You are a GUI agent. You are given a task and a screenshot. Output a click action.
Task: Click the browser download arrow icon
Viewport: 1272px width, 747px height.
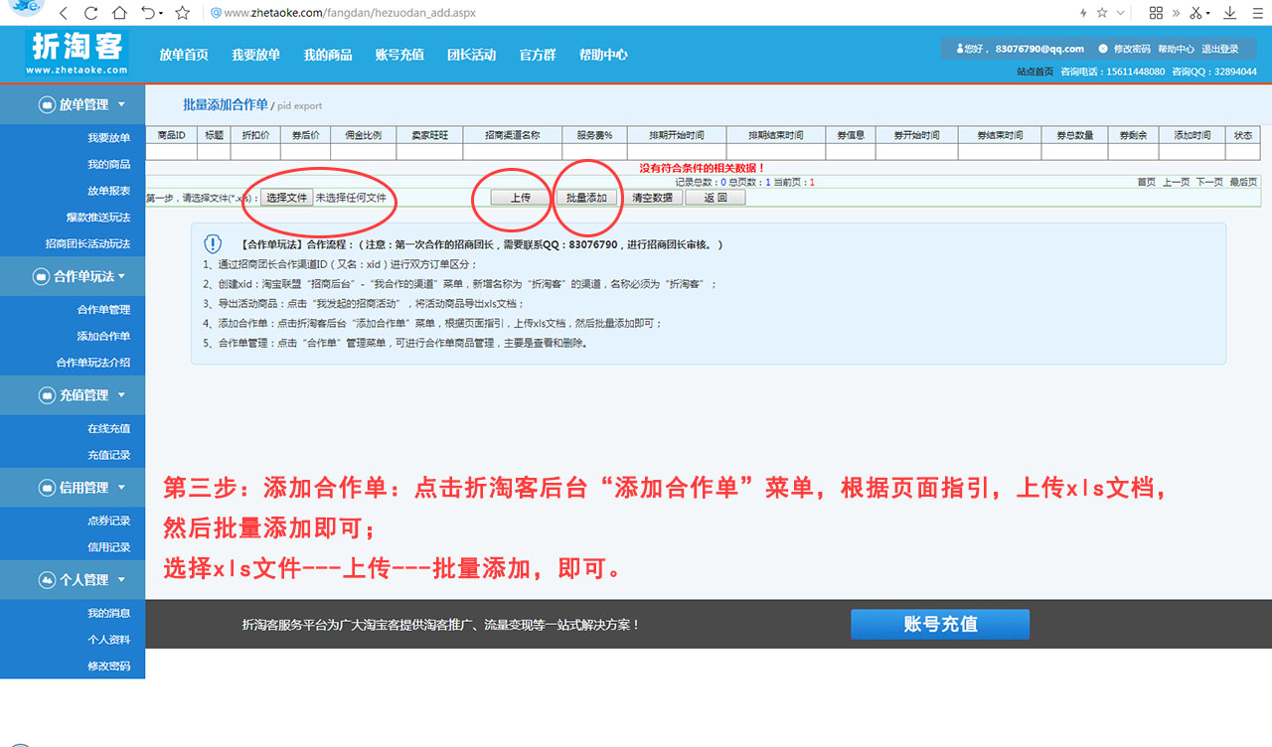(x=1230, y=13)
